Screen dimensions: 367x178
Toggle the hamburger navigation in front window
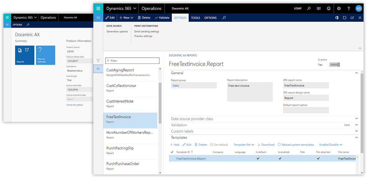(98, 18)
